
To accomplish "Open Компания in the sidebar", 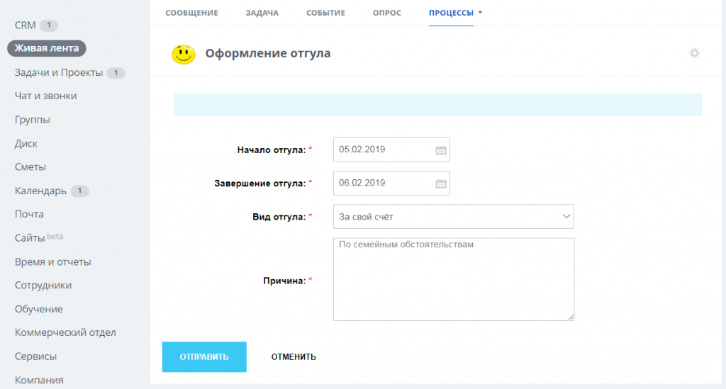I will 39,380.
